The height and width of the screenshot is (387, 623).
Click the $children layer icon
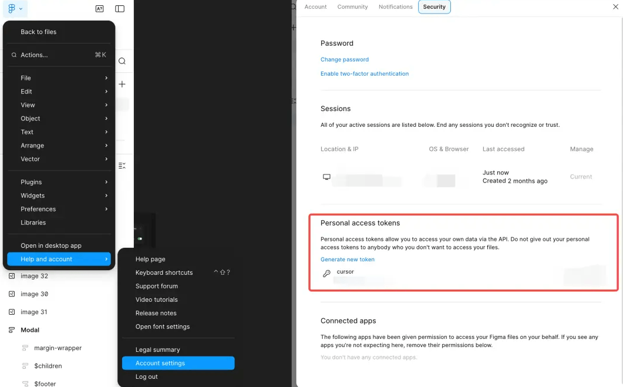(x=25, y=366)
